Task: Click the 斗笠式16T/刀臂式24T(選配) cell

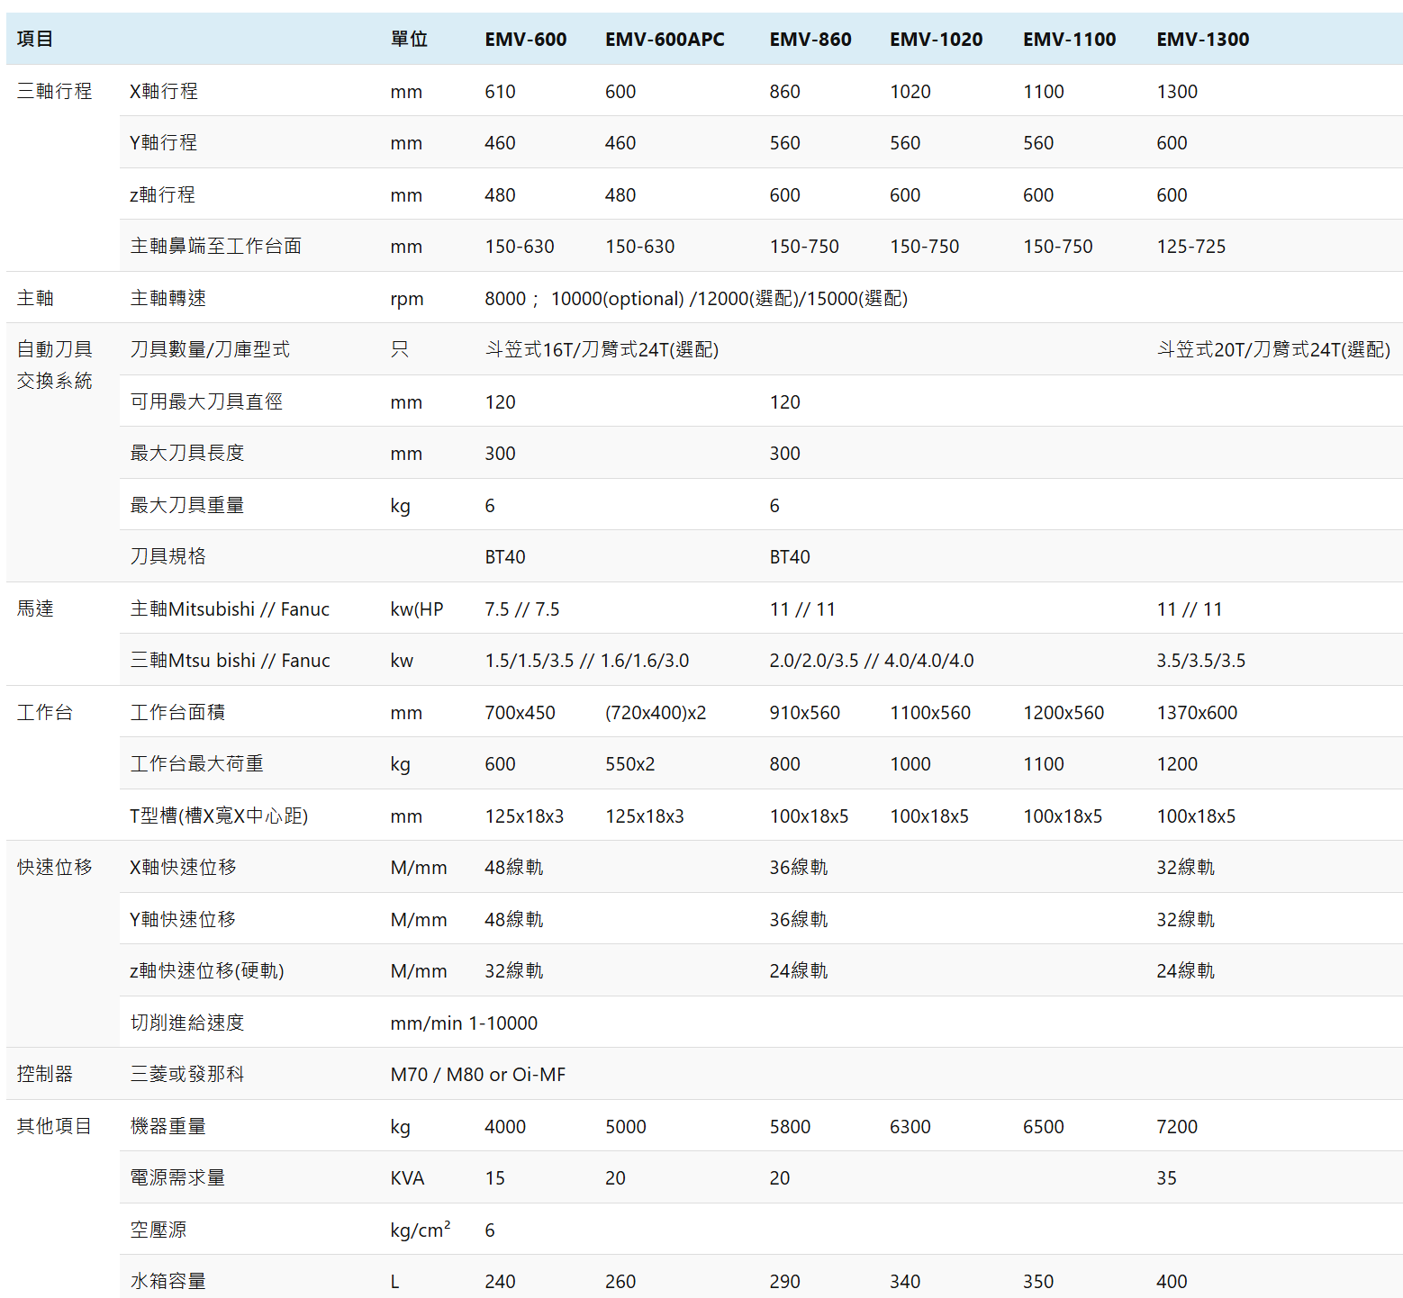Action: (x=602, y=349)
